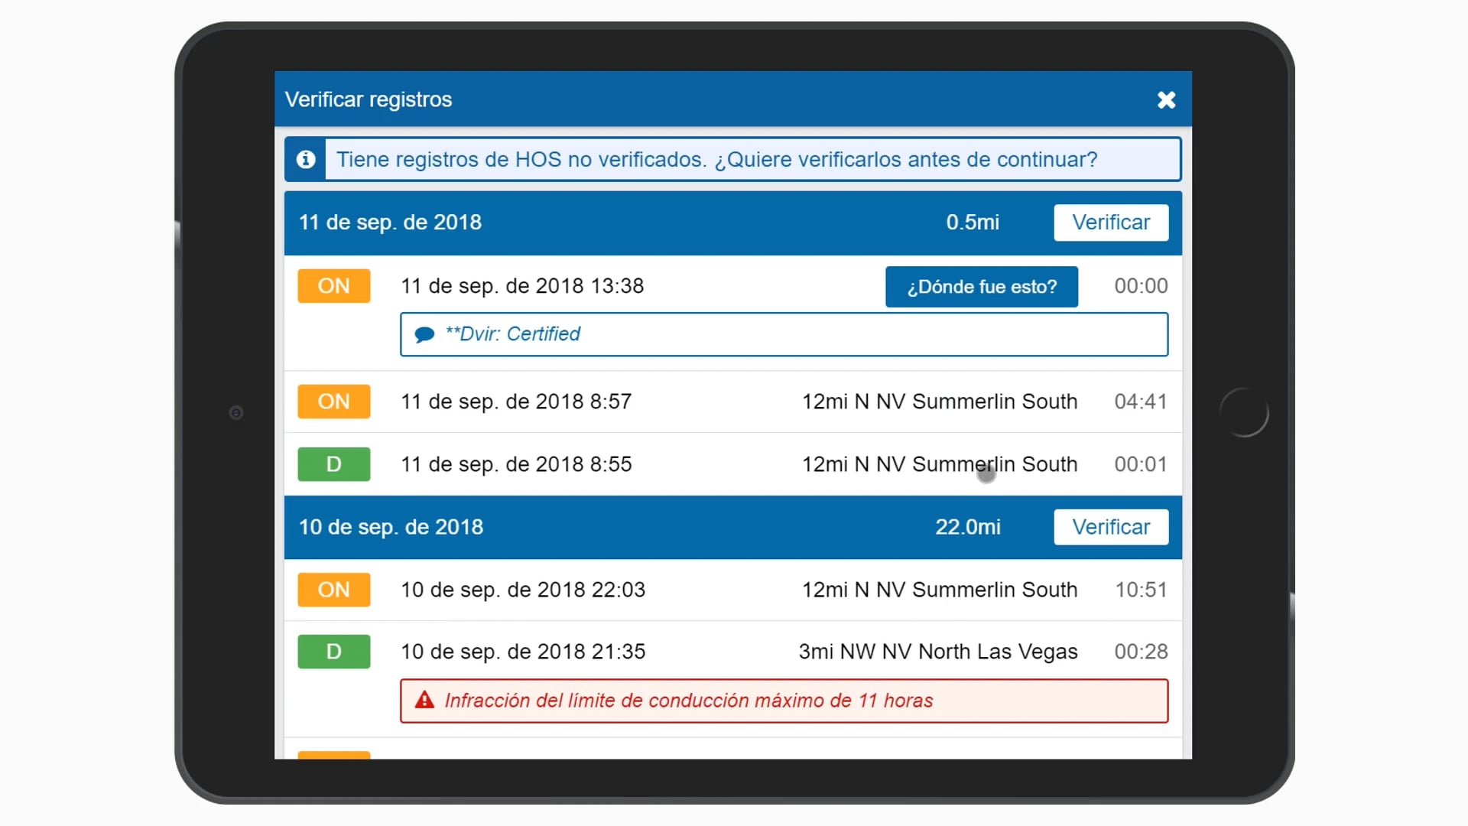Select the green D badge for 8:55

click(x=333, y=464)
